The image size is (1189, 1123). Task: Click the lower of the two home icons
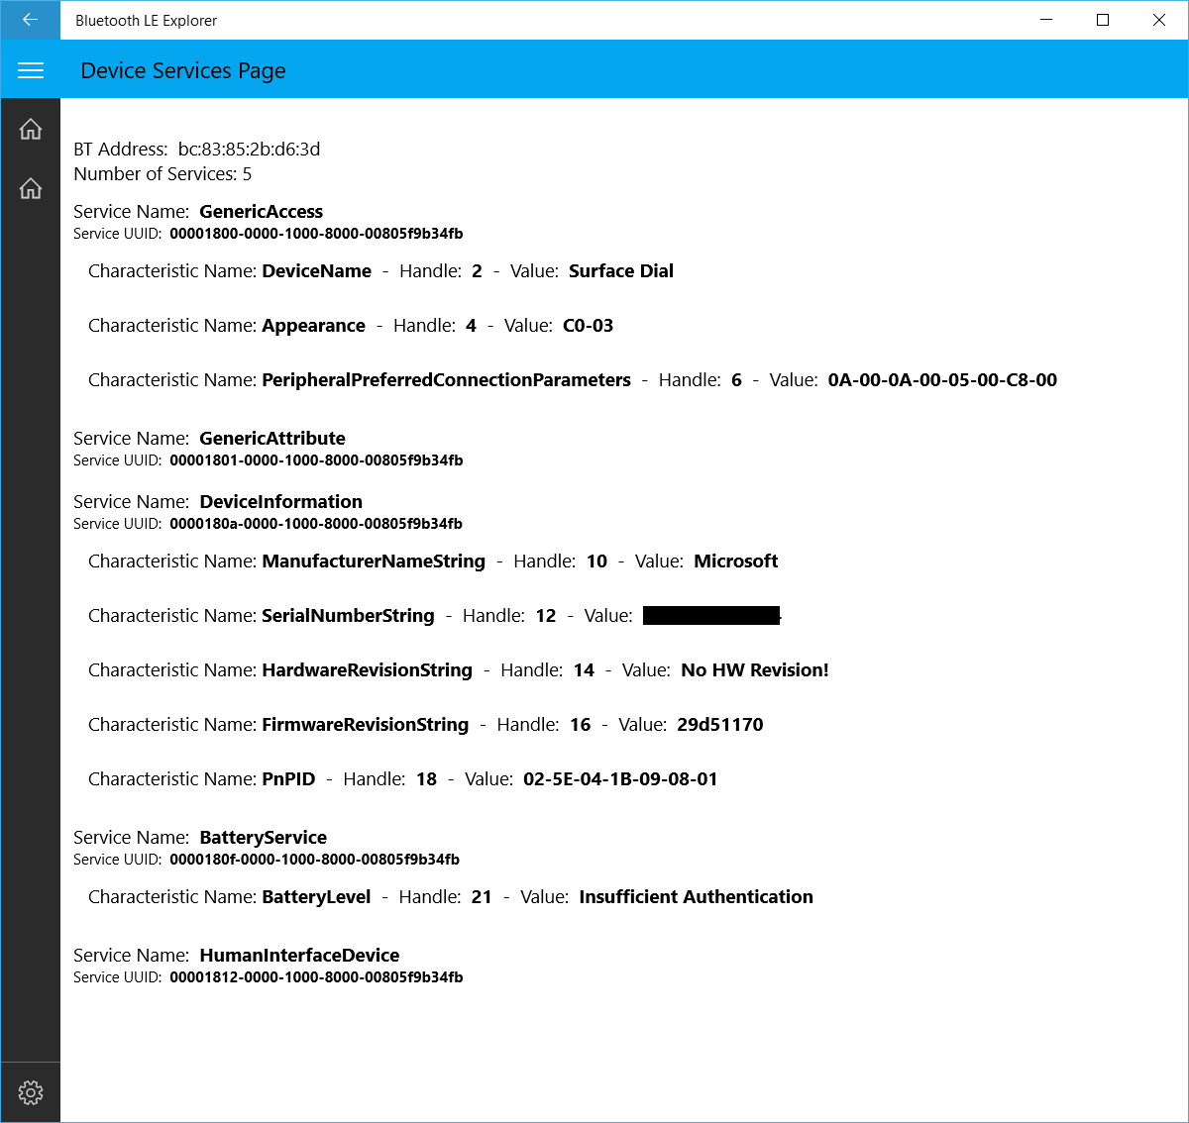tap(31, 188)
